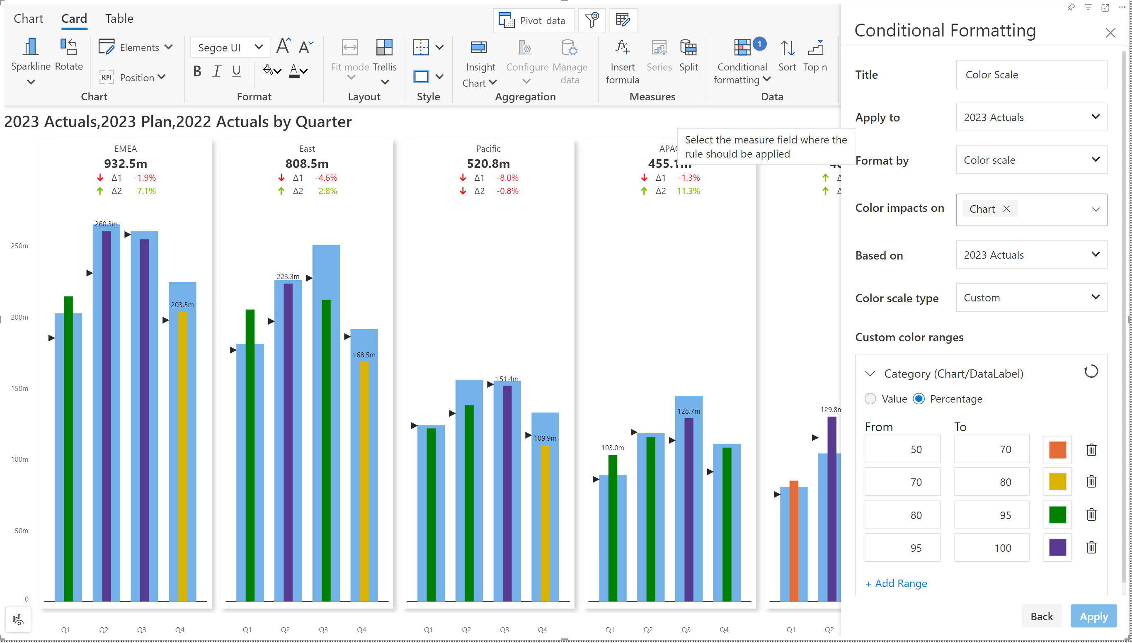Click the Add Range link

pos(896,583)
